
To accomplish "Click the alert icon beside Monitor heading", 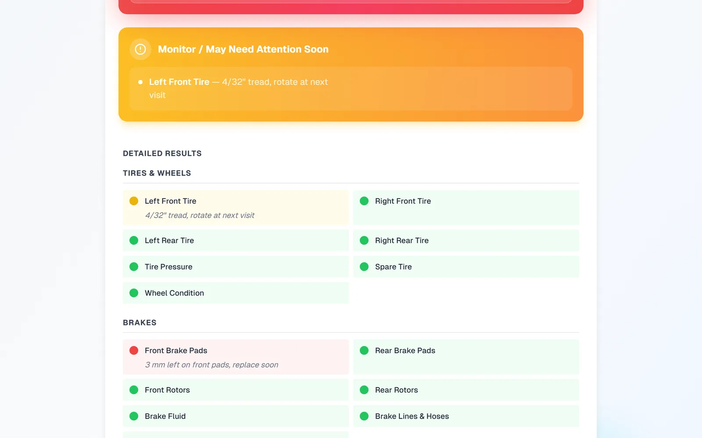I will point(140,49).
